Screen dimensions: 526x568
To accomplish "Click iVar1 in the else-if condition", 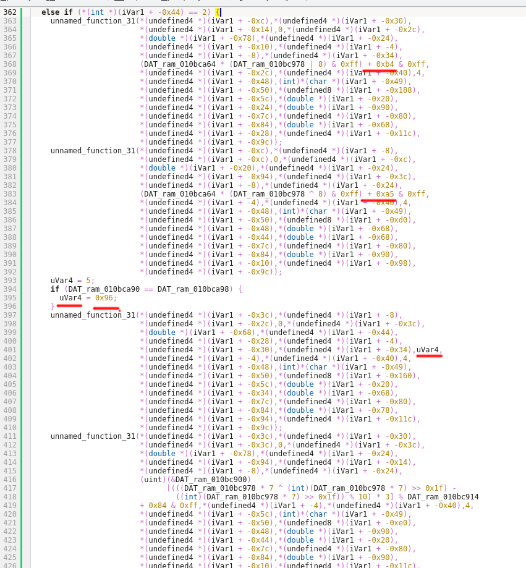I will coord(133,12).
